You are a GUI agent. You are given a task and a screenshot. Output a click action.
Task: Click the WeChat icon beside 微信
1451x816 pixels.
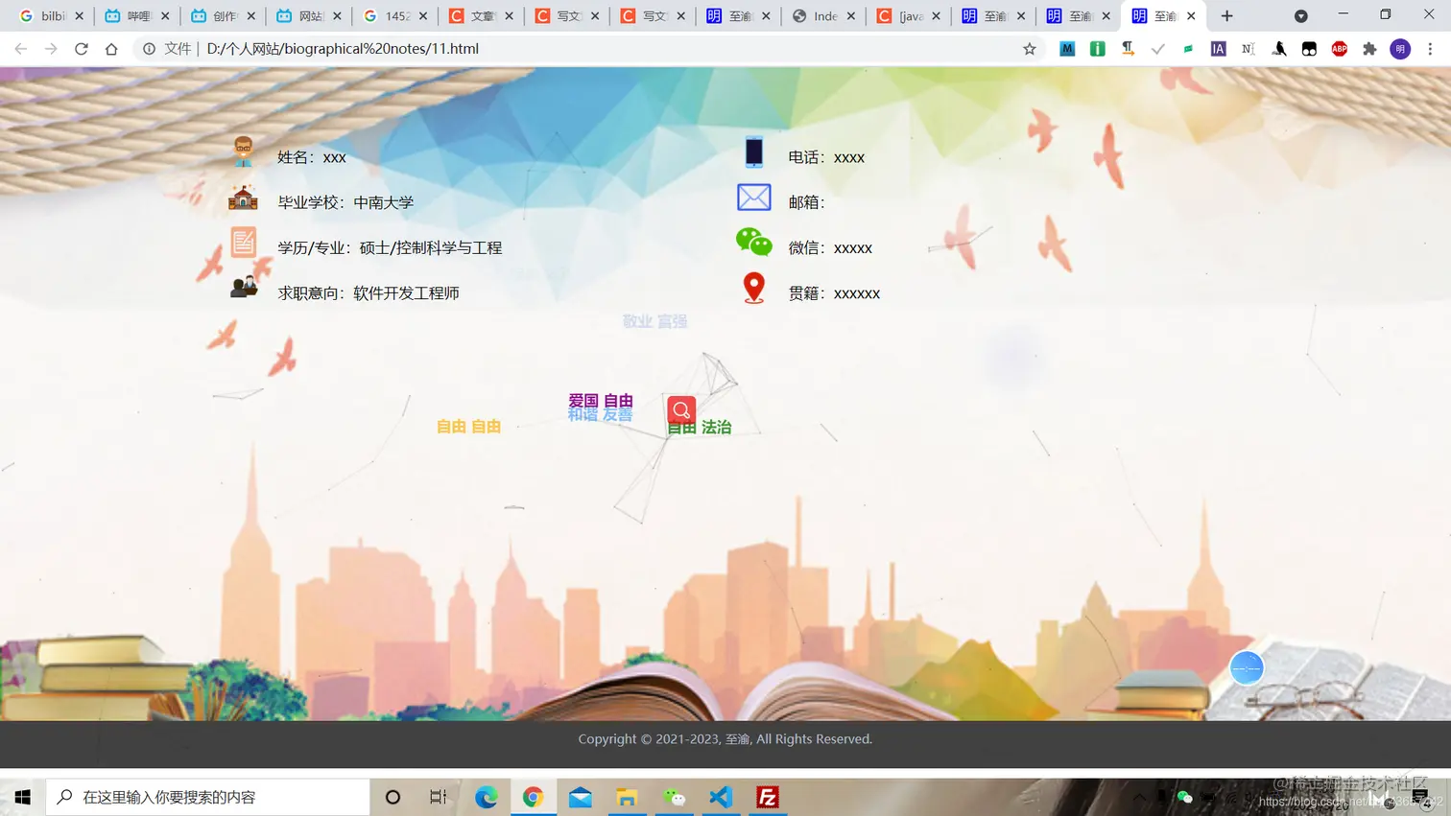(754, 242)
